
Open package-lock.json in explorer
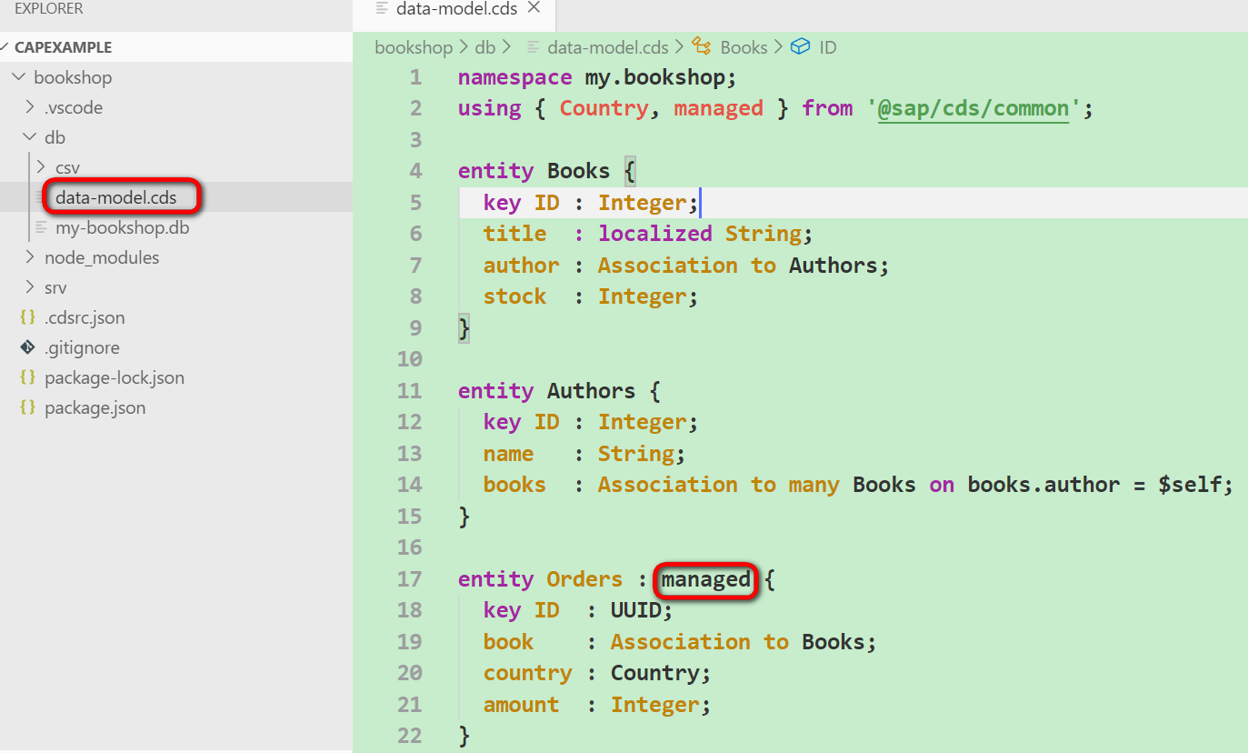[x=115, y=377]
